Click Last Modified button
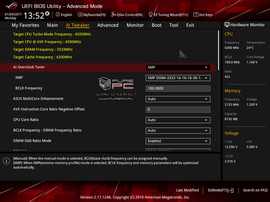 tap(187, 190)
